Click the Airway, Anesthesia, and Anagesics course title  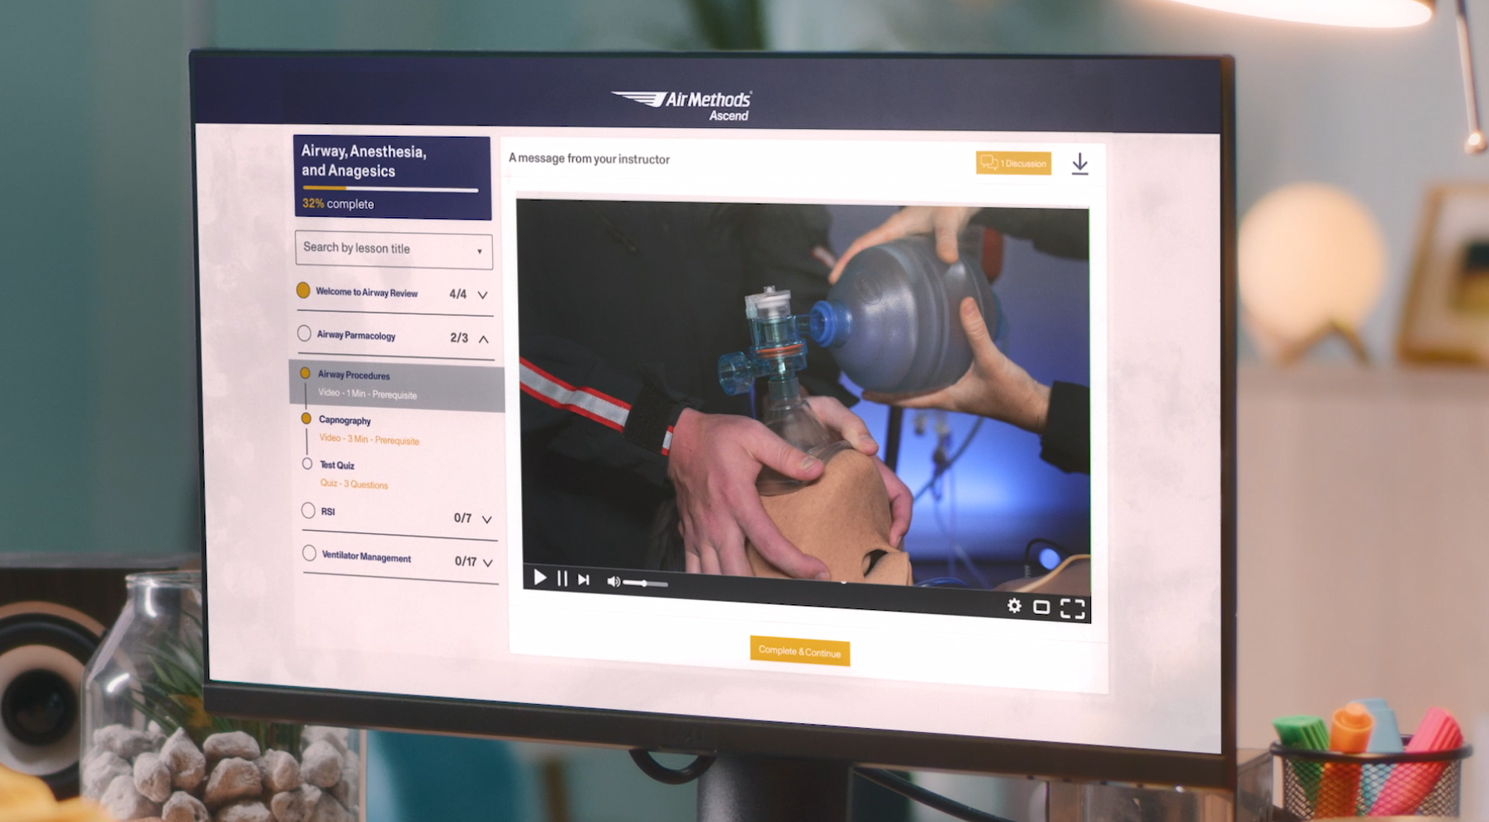point(364,161)
